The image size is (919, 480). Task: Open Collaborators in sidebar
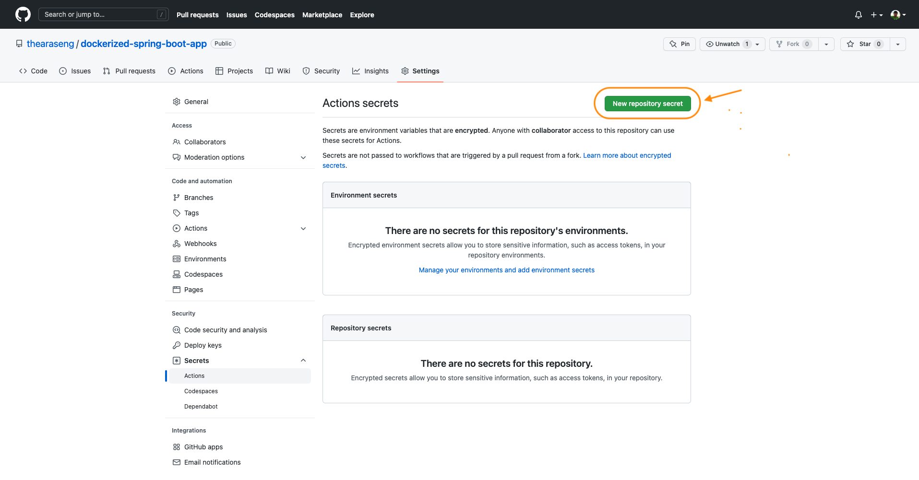tap(240, 142)
